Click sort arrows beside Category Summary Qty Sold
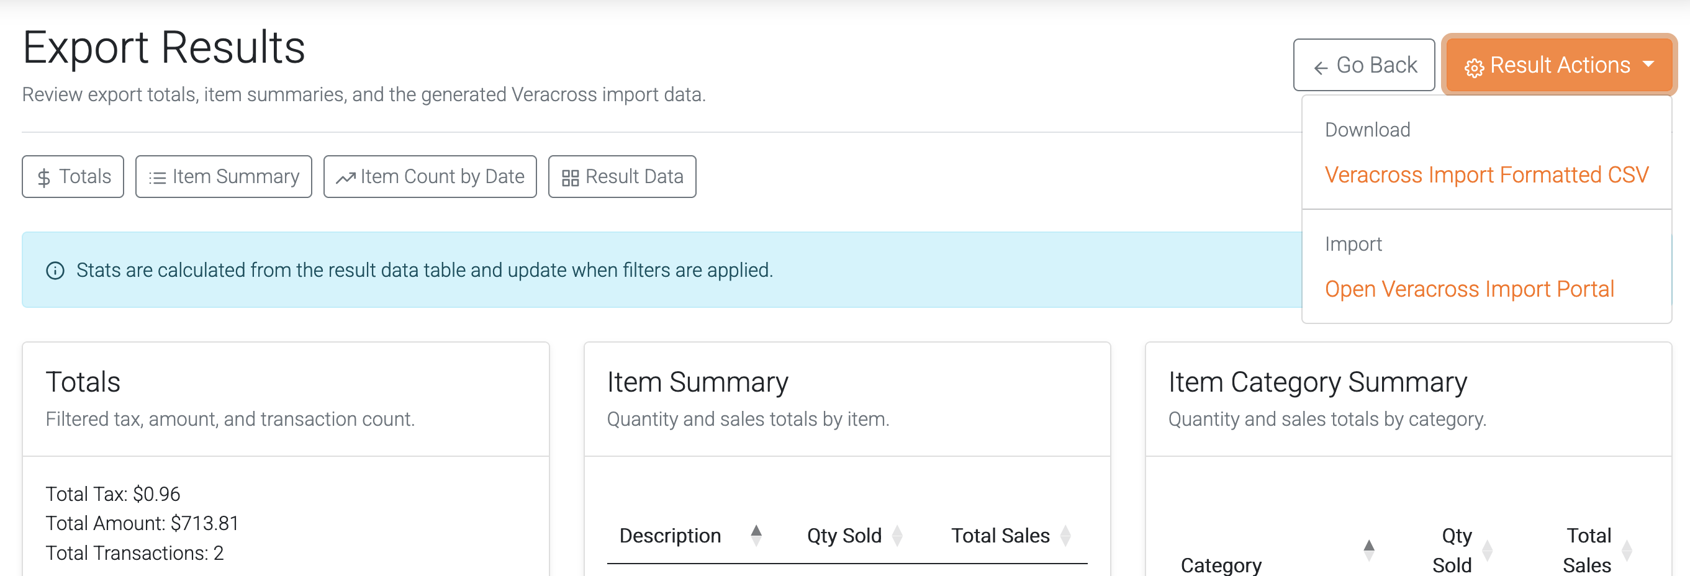 click(x=1487, y=550)
